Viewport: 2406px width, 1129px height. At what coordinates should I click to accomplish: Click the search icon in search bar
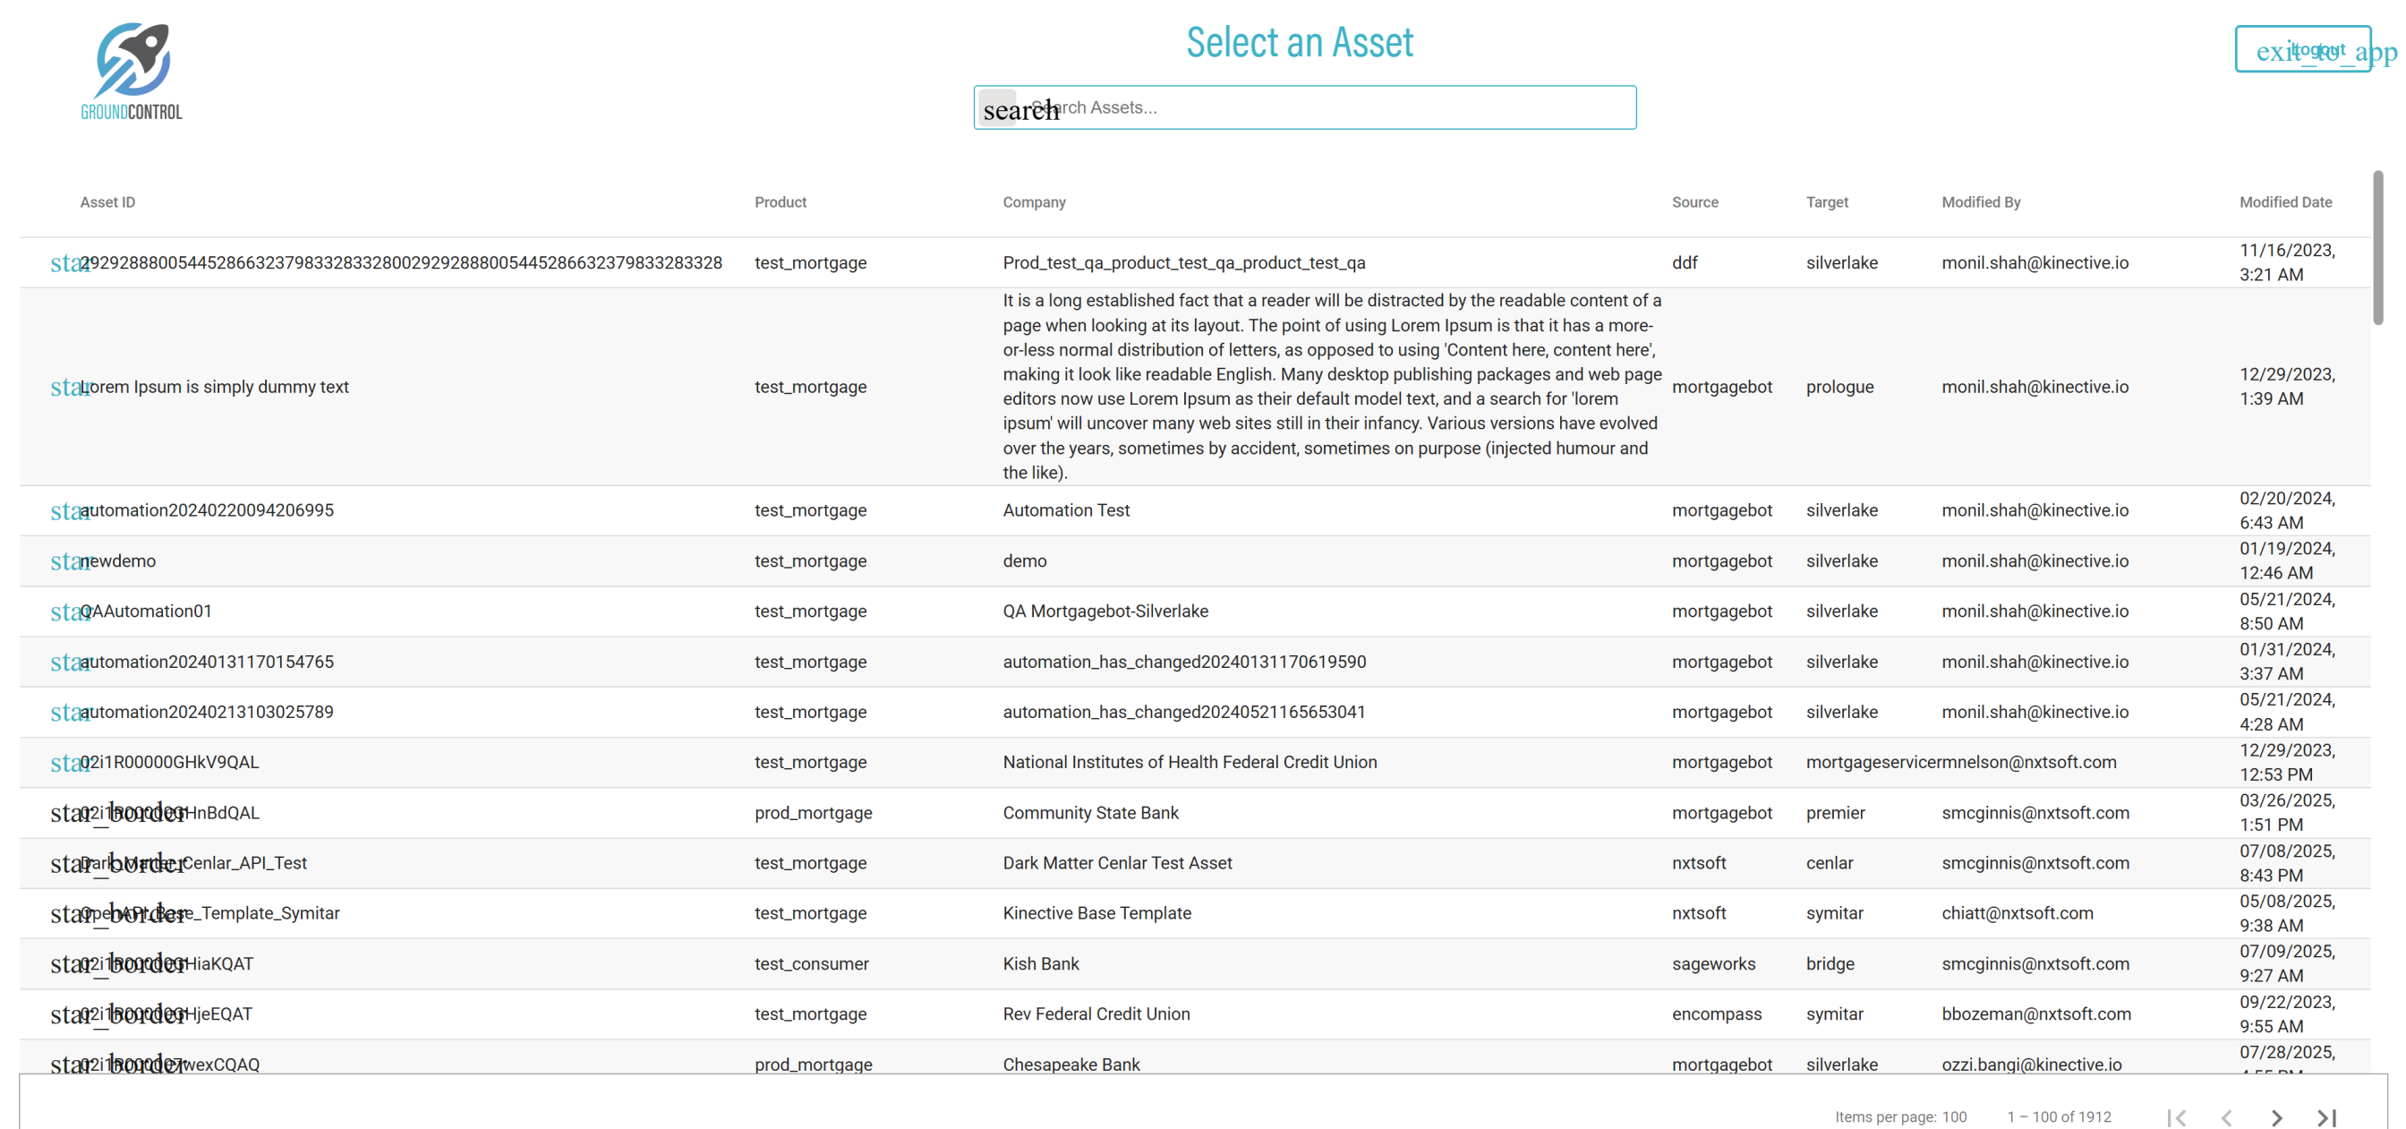998,108
